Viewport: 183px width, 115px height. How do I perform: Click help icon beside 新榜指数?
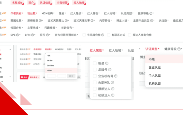coord(40,21)
